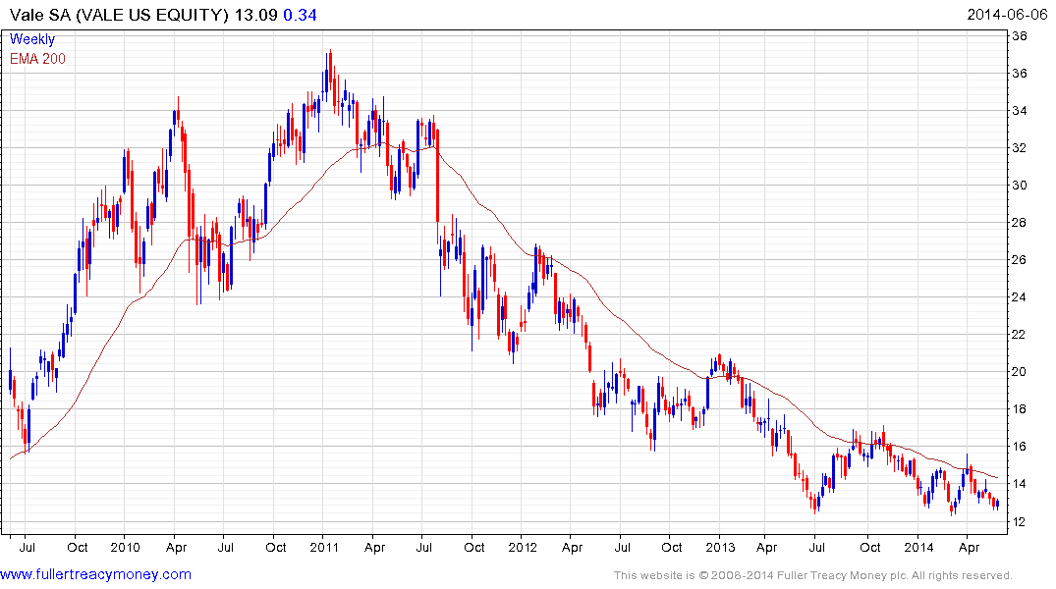Click the 22 price axis label

(1020, 335)
